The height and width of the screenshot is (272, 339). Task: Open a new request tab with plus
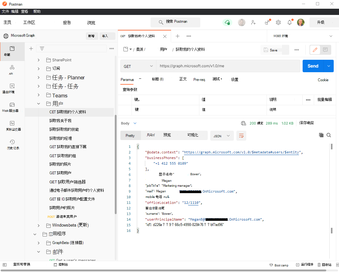178,36
